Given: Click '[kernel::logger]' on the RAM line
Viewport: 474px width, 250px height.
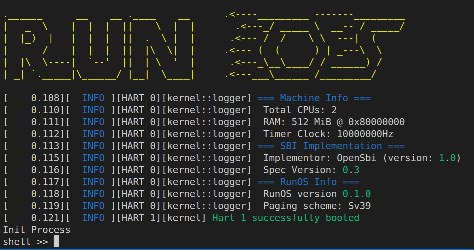Looking at the screenshot, I should pos(207,122).
